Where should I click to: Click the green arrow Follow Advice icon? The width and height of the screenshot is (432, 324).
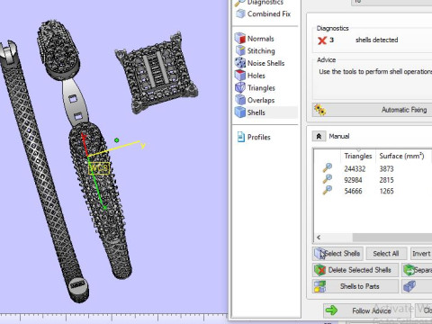tap(331, 310)
